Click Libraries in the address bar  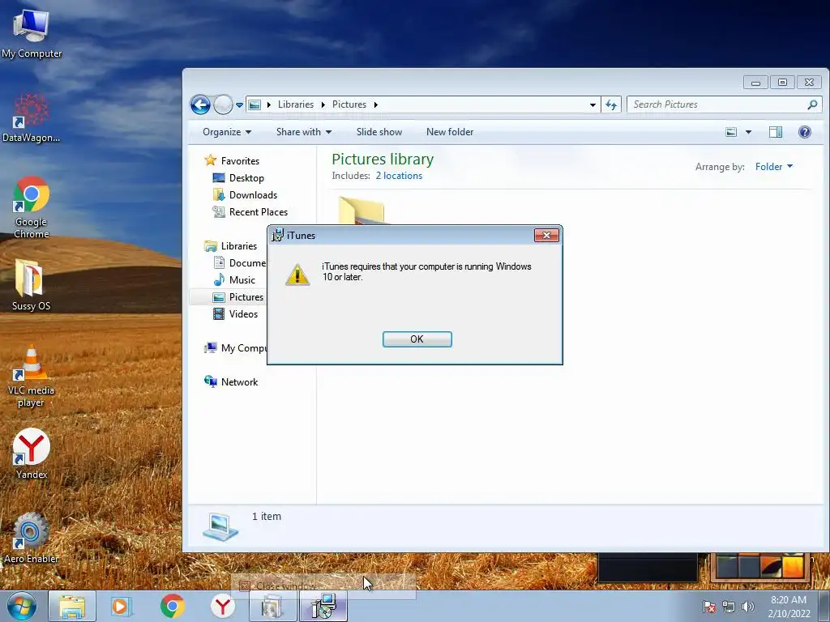295,104
